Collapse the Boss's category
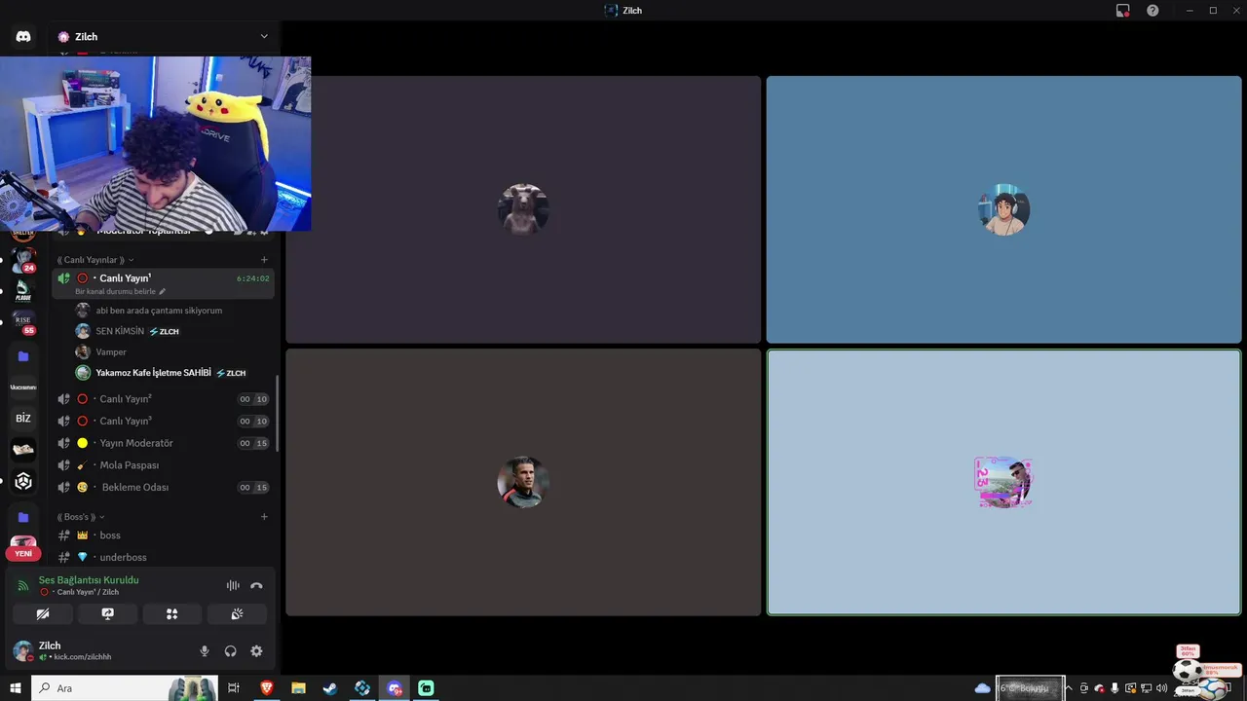 coord(81,517)
